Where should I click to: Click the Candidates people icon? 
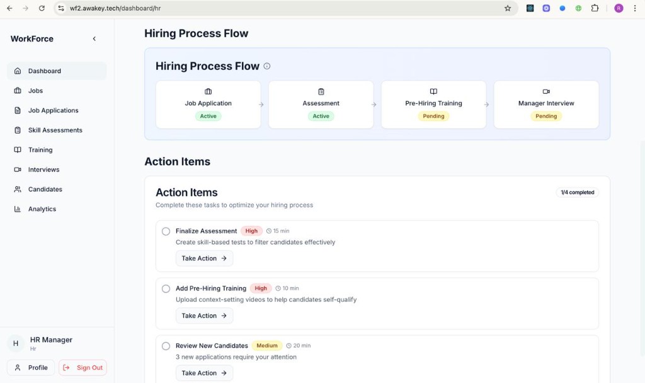point(18,189)
